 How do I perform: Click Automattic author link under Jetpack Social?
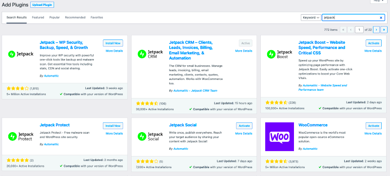(181, 149)
